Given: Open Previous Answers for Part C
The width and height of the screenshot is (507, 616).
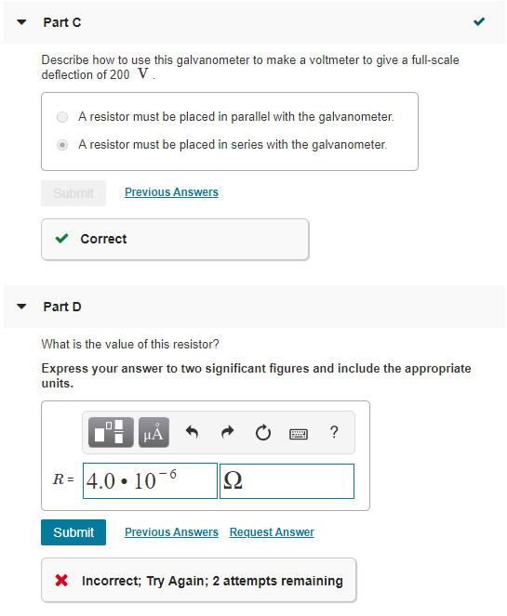Looking at the screenshot, I should (x=171, y=192).
